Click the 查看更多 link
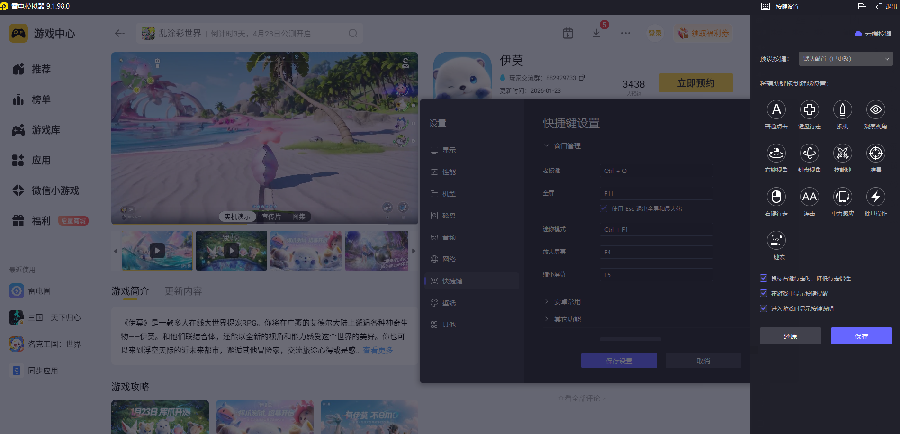900x434 pixels. point(378,350)
